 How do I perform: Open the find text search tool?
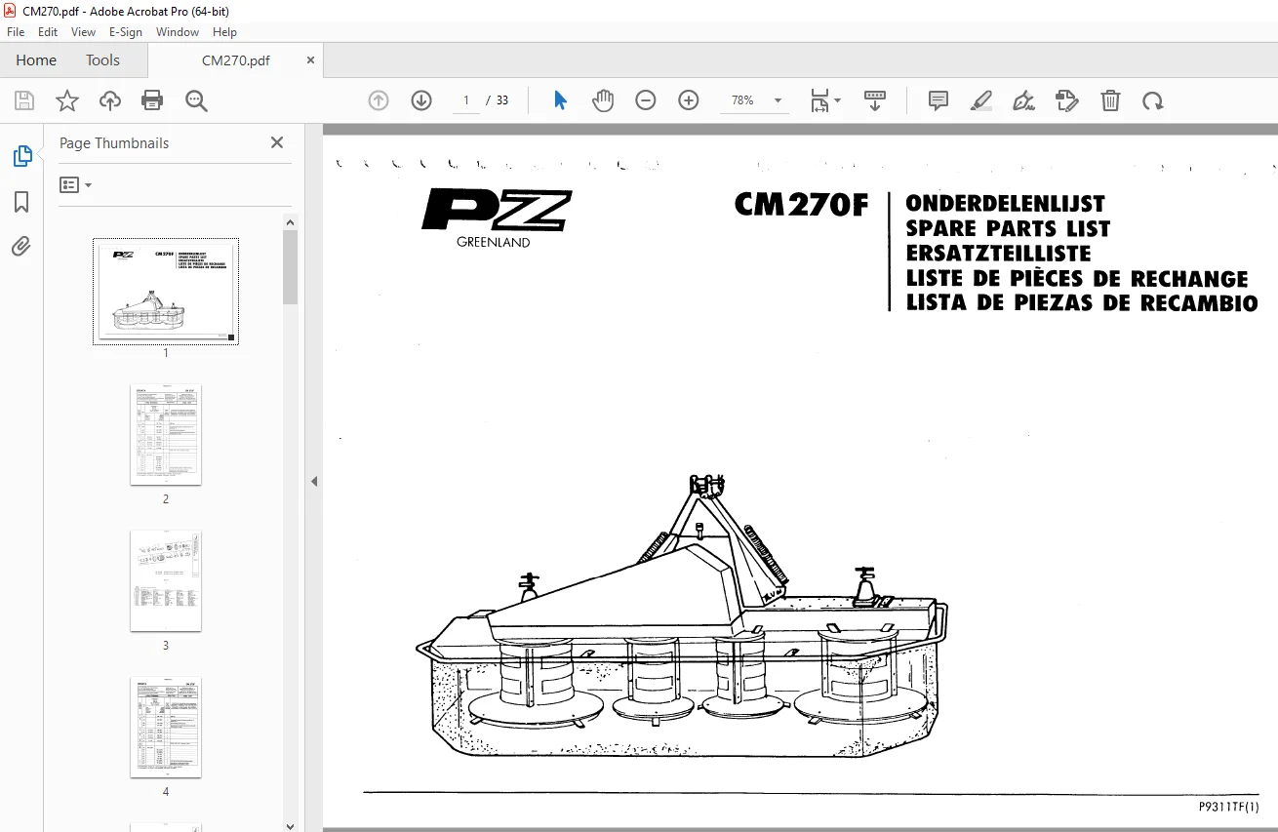tap(196, 100)
